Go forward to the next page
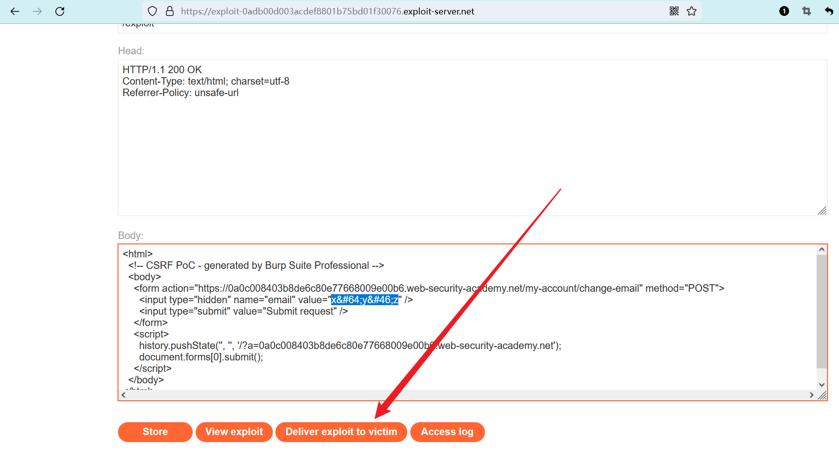 tap(37, 11)
